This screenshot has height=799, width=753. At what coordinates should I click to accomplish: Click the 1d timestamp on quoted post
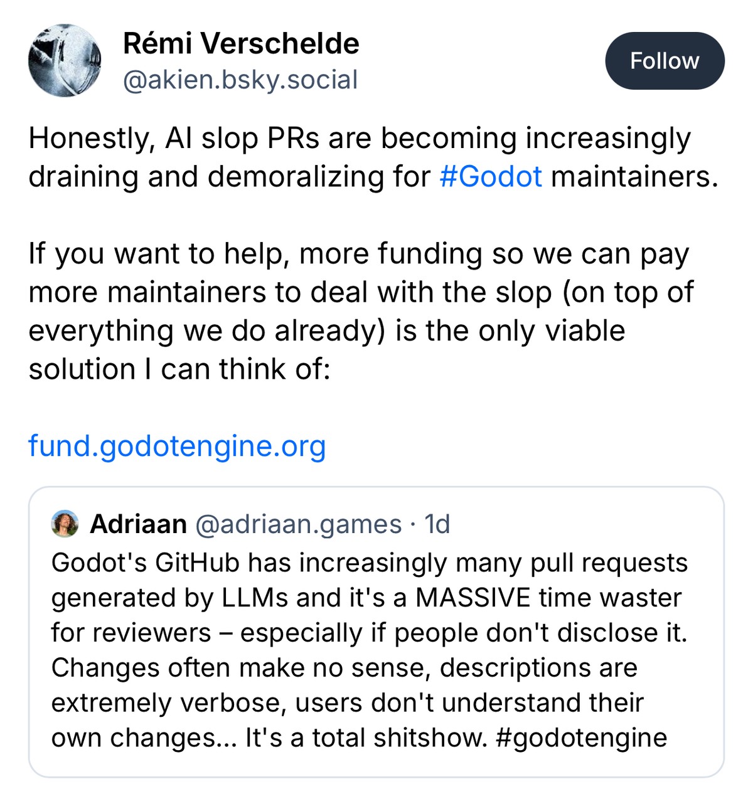(437, 524)
